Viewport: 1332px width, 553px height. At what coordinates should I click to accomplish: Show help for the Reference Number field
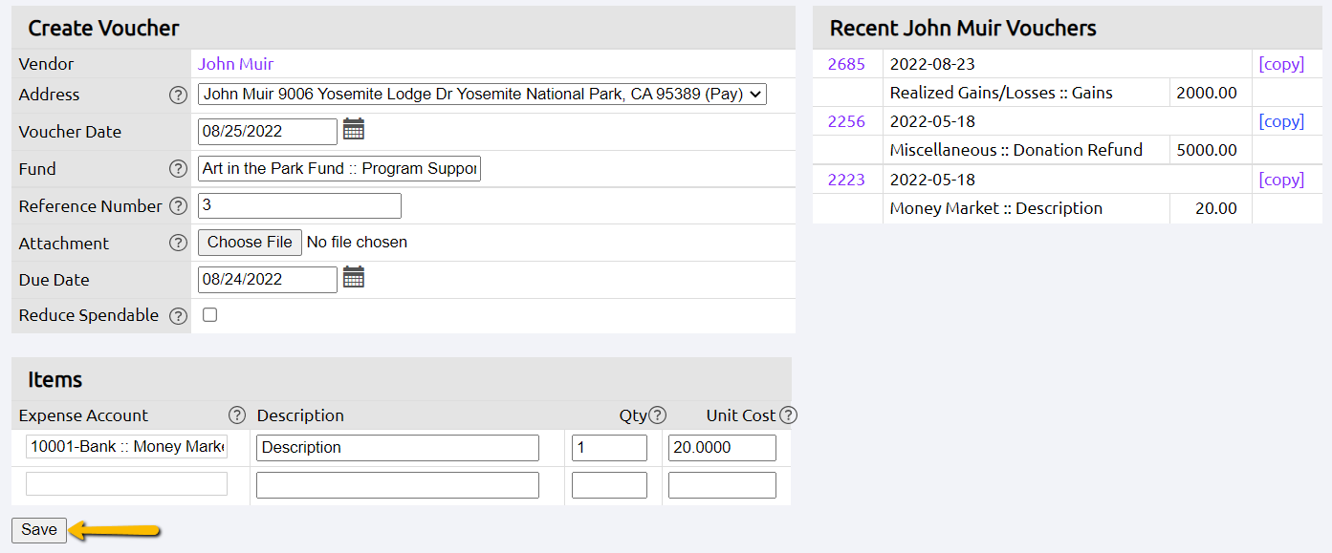coord(178,206)
